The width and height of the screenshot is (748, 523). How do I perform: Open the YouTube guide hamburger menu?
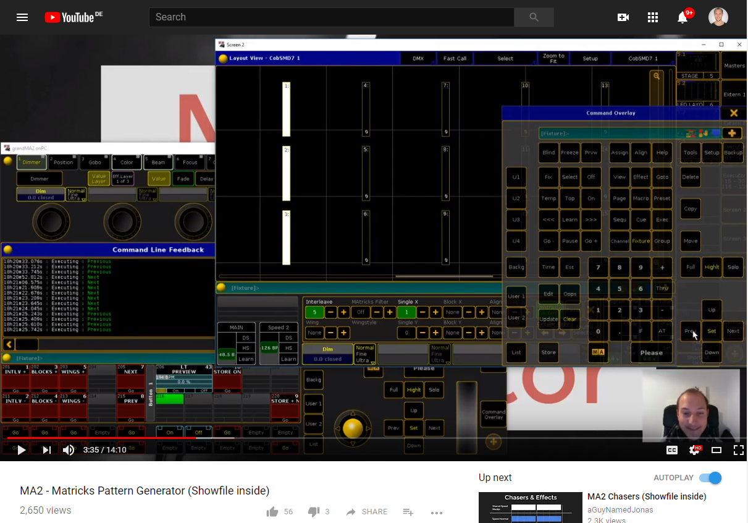coord(22,17)
